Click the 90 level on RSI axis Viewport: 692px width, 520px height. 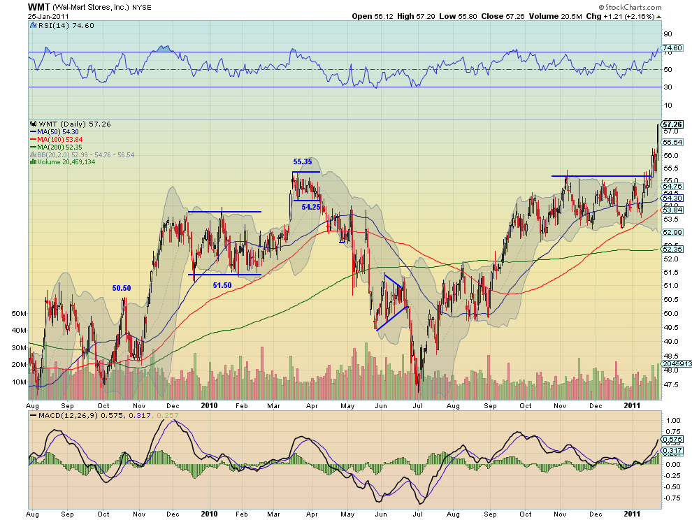click(x=668, y=34)
